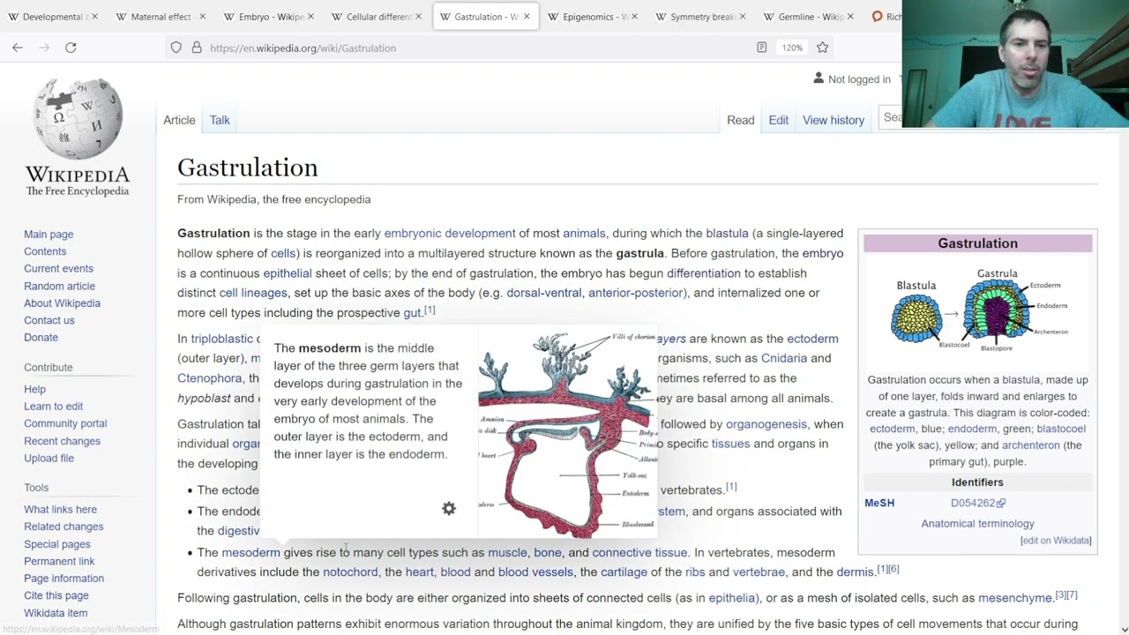Toggle reader view icon

(762, 48)
